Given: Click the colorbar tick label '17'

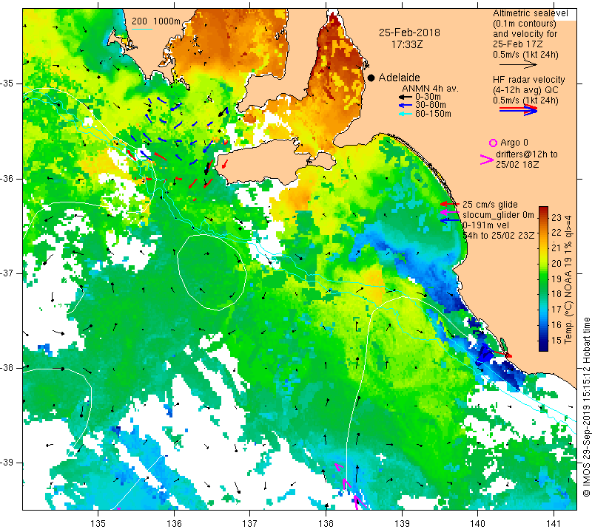Looking at the screenshot, I should pos(556,309).
